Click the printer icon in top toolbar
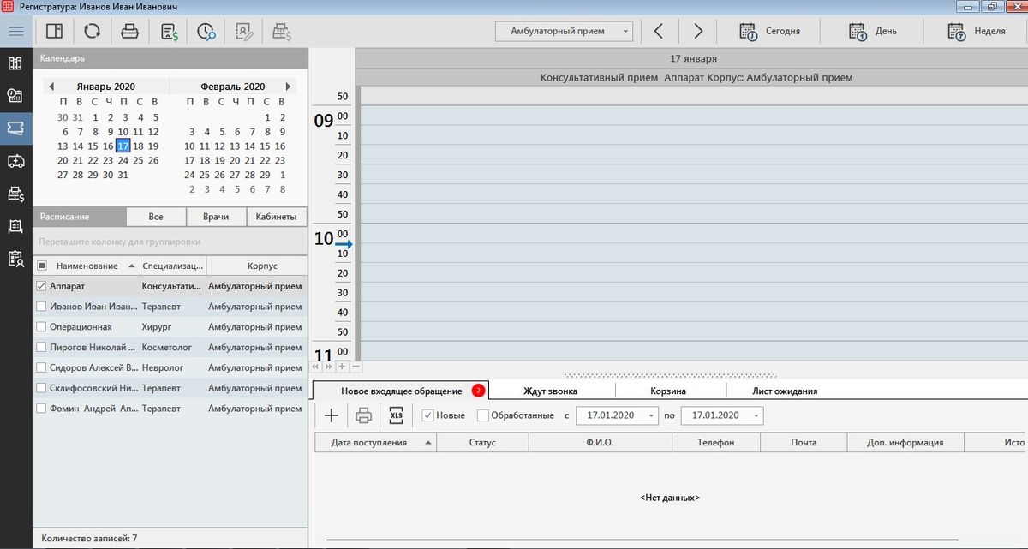The width and height of the screenshot is (1028, 549). [129, 32]
